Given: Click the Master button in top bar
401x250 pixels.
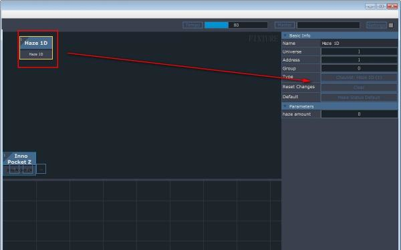Looking at the screenshot, I should click(285, 25).
